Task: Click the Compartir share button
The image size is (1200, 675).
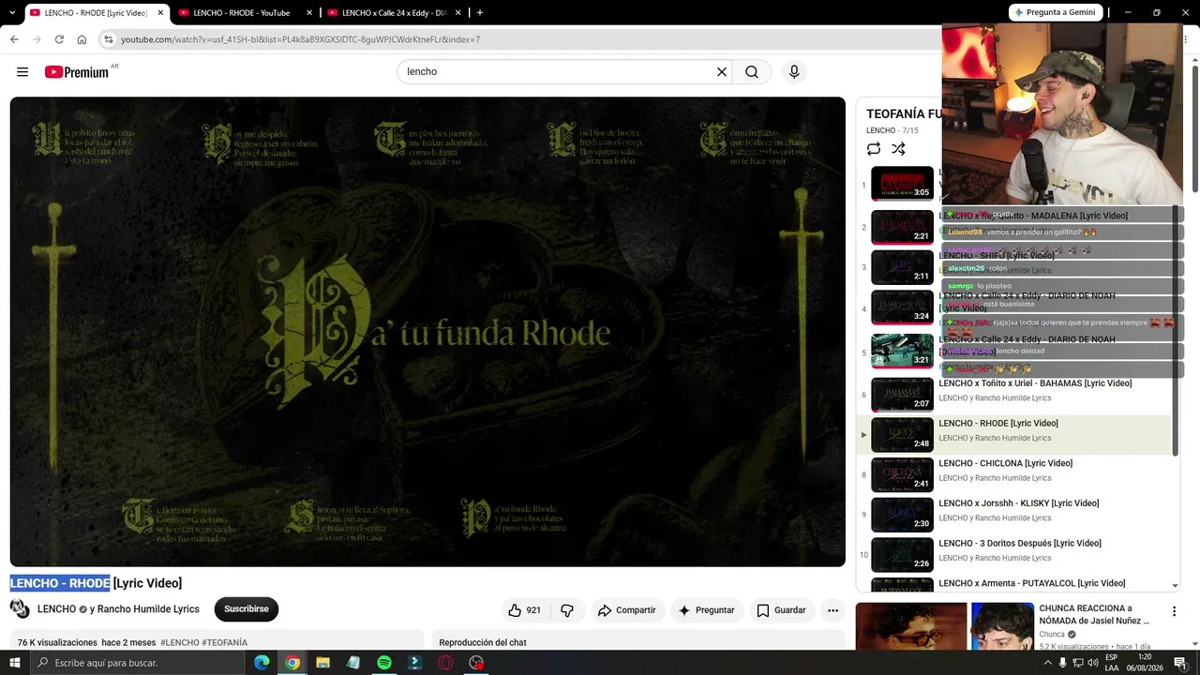Action: [626, 610]
